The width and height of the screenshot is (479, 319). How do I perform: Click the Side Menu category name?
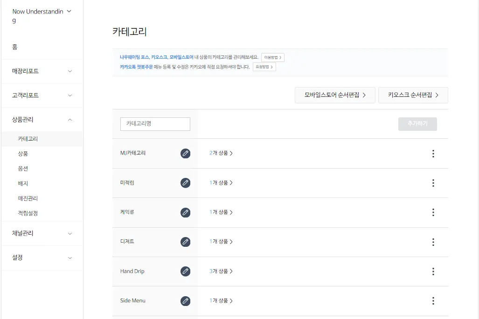tap(133, 301)
